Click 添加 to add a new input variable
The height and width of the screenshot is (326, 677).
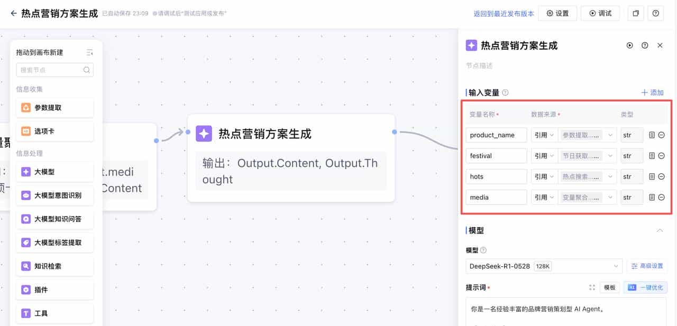(653, 92)
